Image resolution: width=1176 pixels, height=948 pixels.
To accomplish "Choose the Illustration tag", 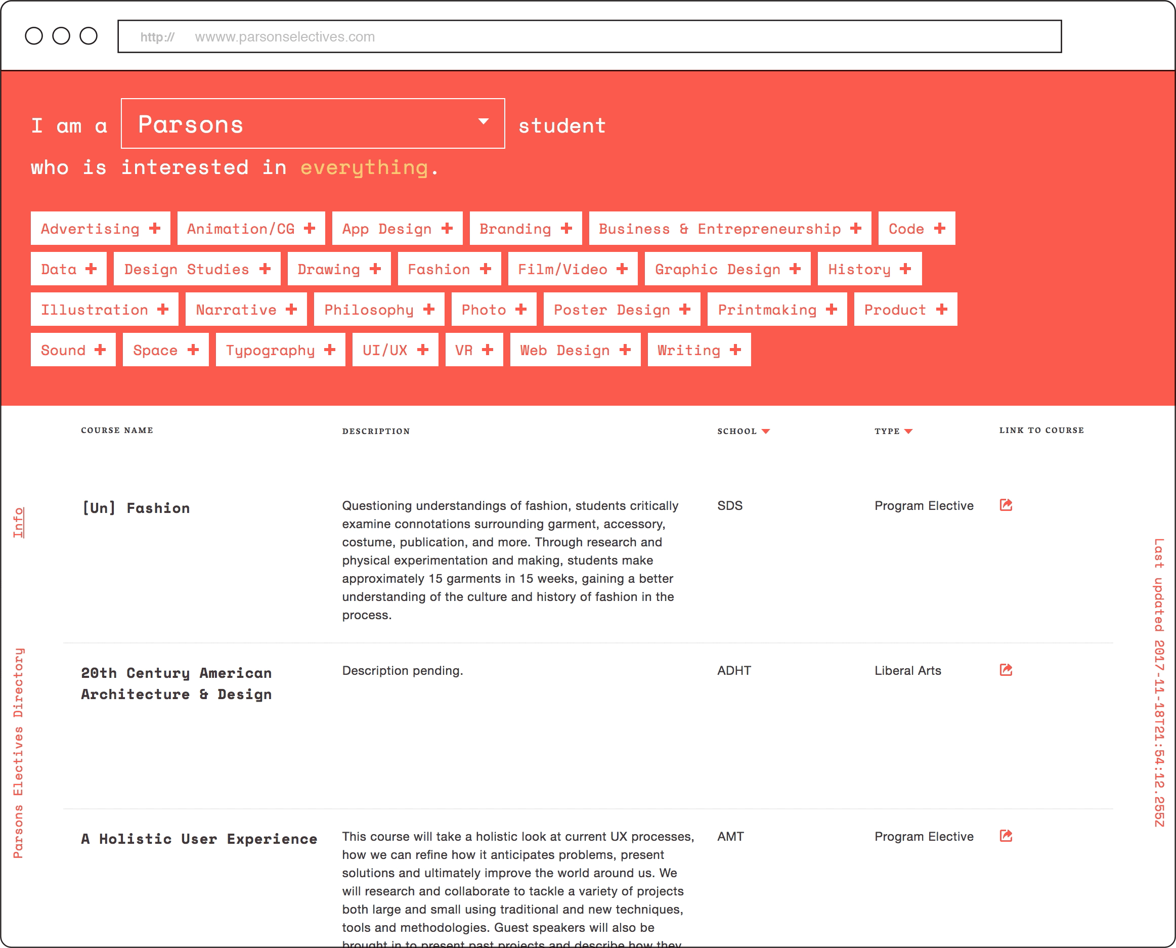I will [105, 309].
